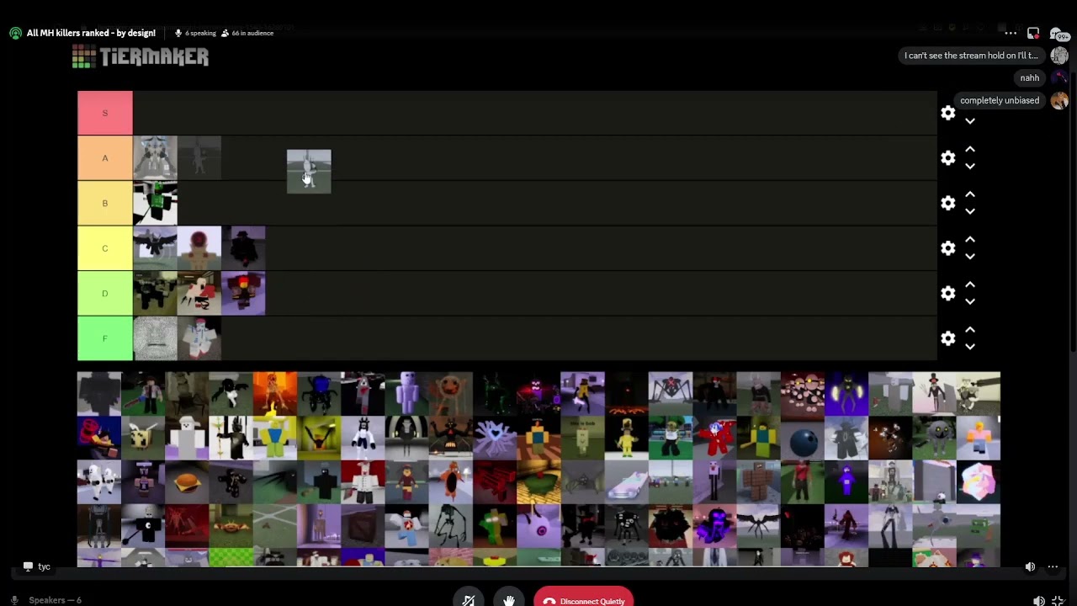The height and width of the screenshot is (606, 1077).
Task: Select the hamburger image in the pool
Action: click(x=187, y=481)
